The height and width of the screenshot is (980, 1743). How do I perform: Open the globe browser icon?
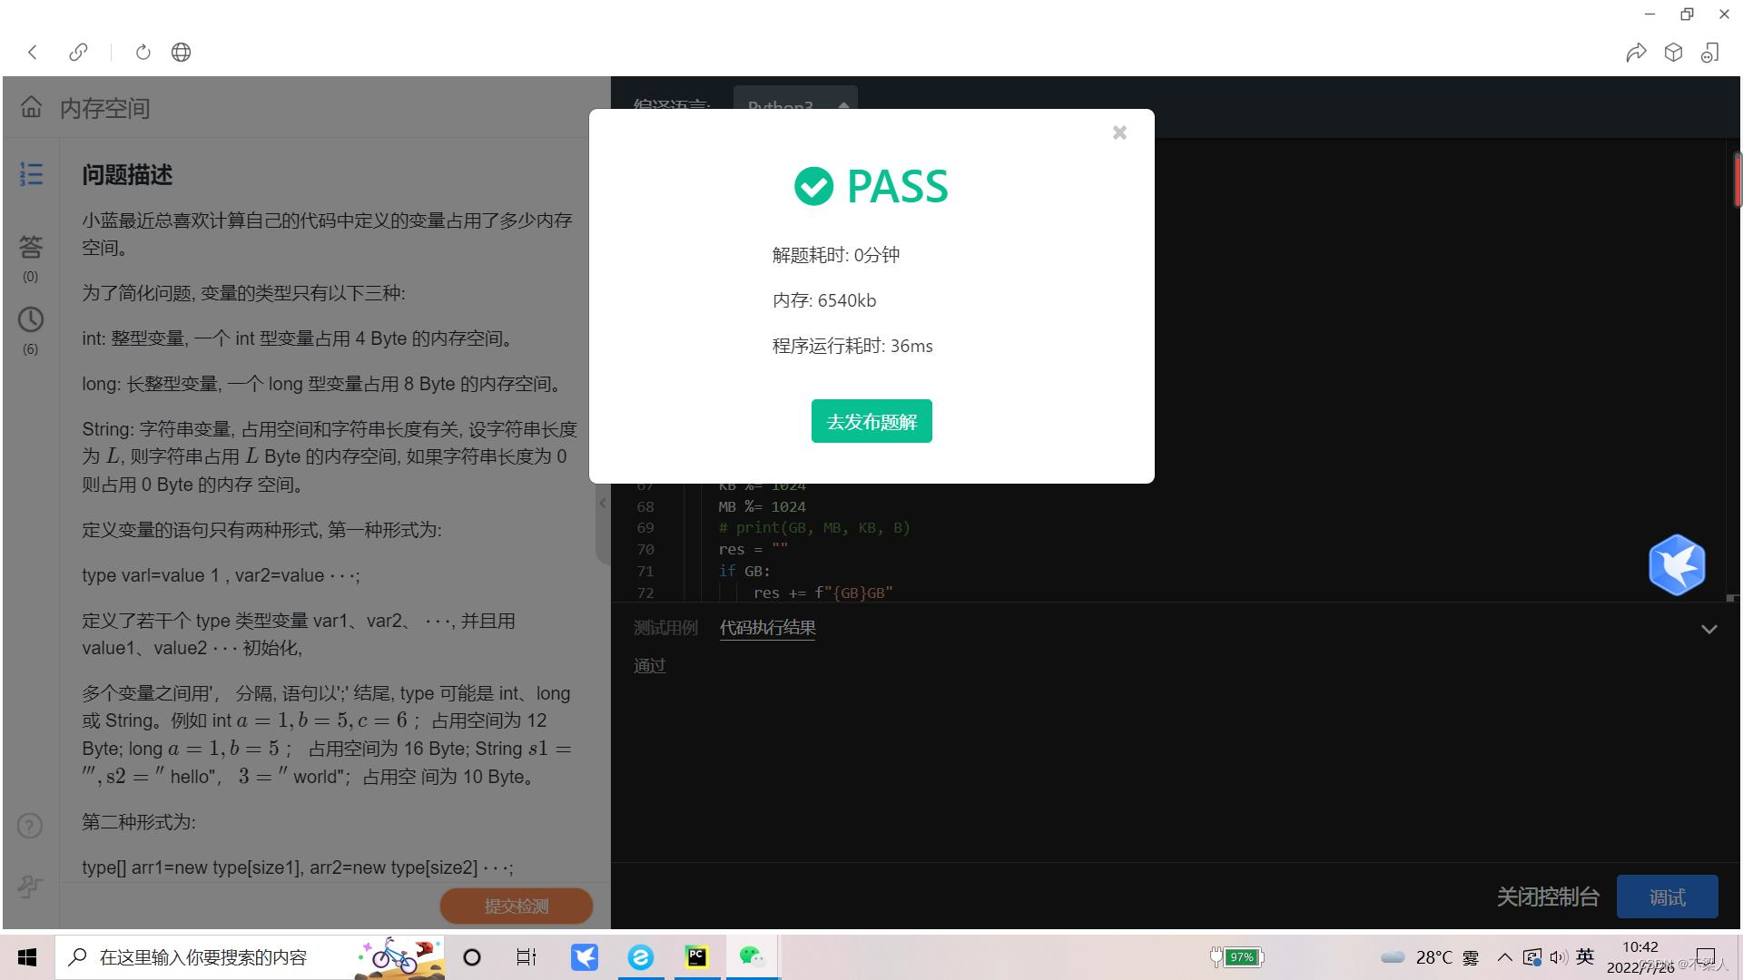(x=182, y=53)
